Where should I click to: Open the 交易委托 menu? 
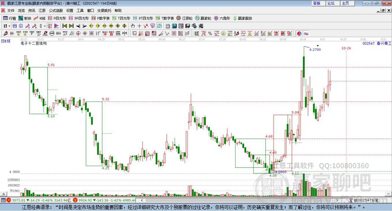pyautogui.click(x=104, y=10)
